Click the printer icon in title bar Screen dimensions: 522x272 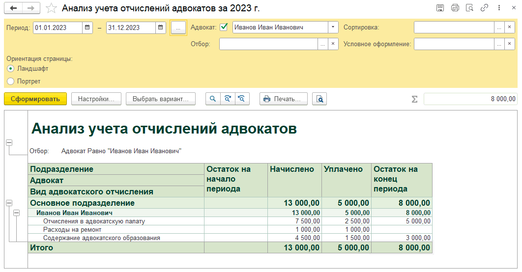[455, 8]
